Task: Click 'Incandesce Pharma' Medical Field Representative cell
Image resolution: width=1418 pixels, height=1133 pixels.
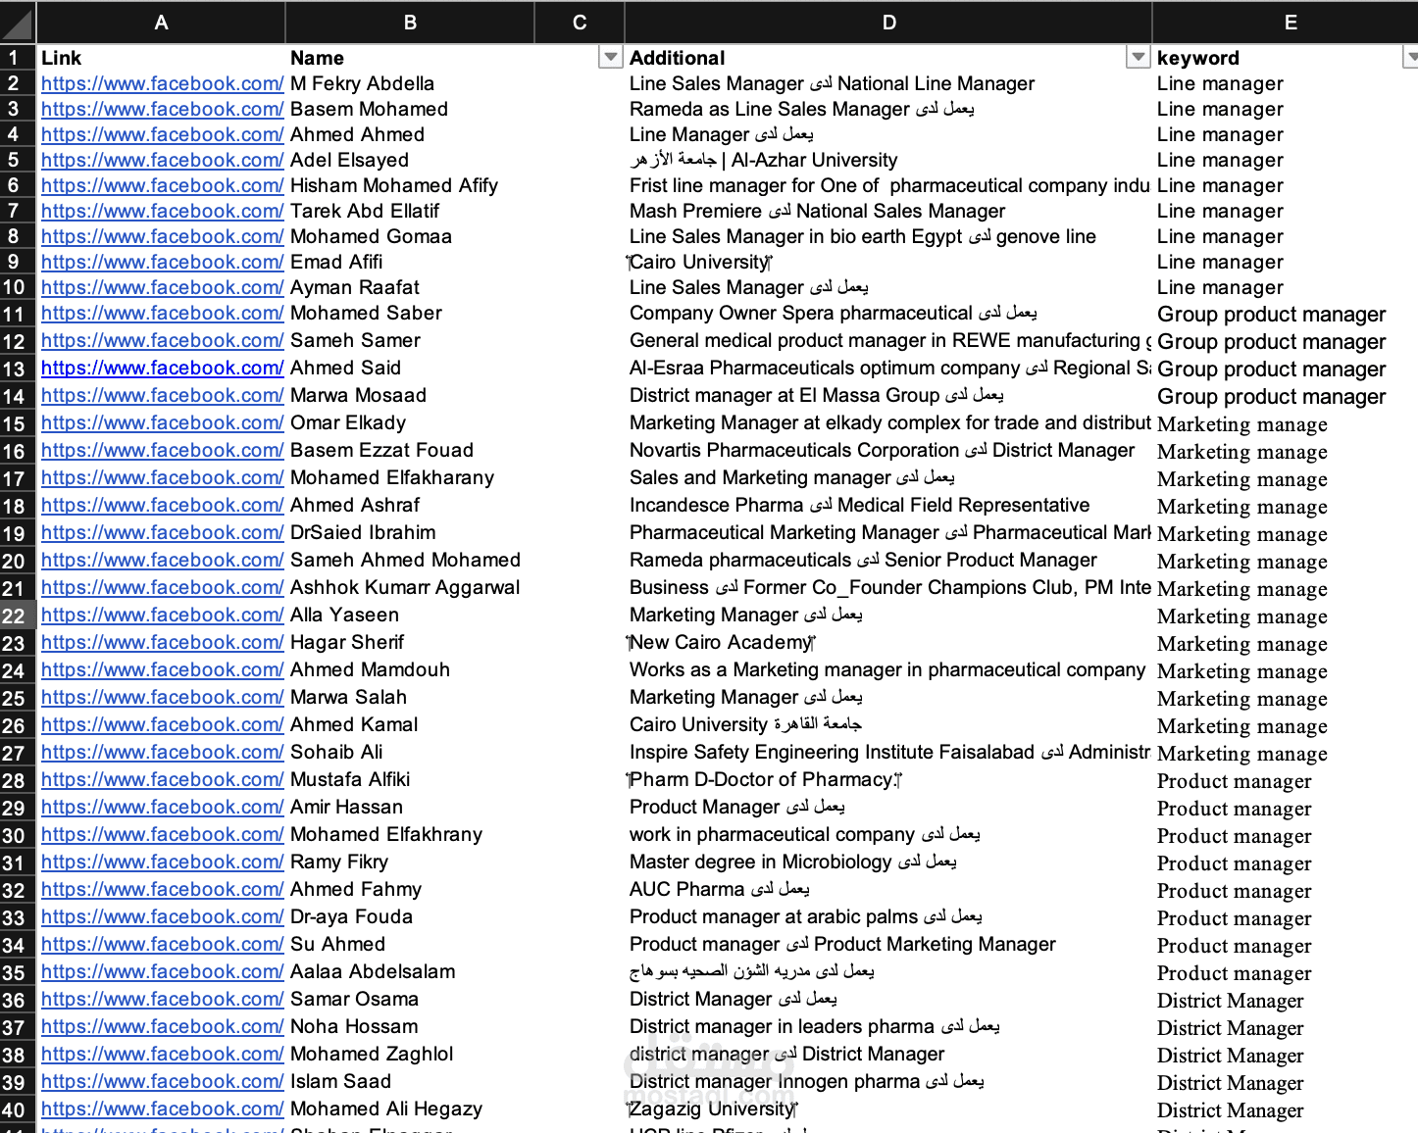Action: (x=888, y=506)
